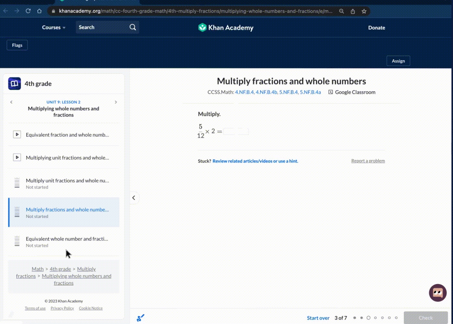
Task: Click Report a problem link
Action: 368,161
